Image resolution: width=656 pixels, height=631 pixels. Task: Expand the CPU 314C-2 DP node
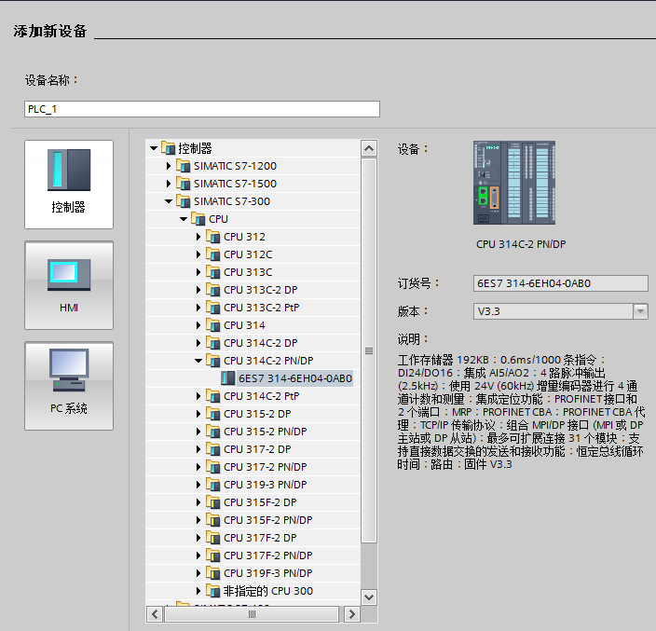point(198,343)
